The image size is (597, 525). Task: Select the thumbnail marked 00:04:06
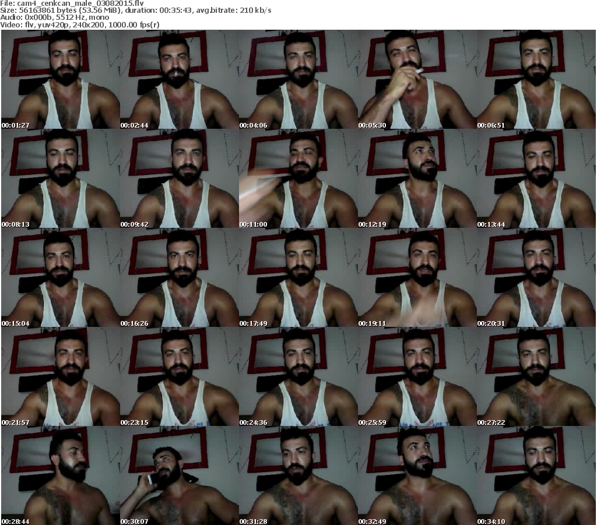coord(298,79)
